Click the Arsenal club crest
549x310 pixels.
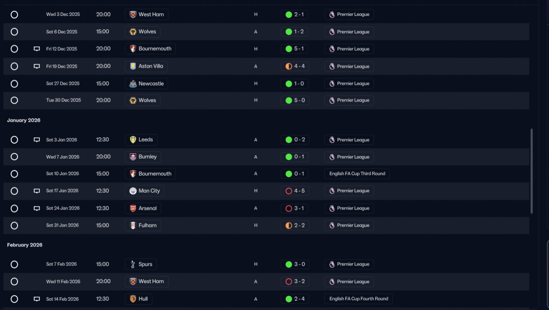[x=133, y=209]
